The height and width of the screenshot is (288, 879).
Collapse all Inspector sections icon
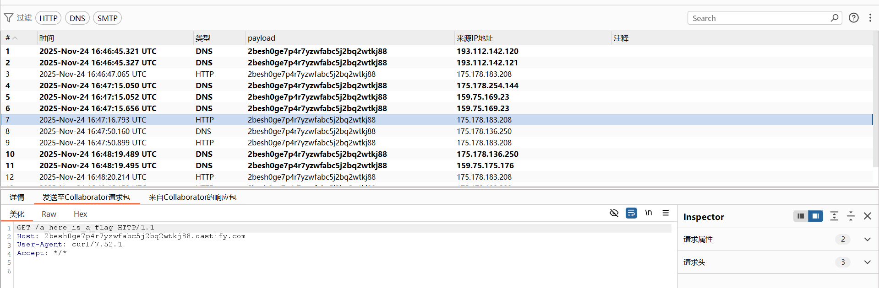click(851, 216)
